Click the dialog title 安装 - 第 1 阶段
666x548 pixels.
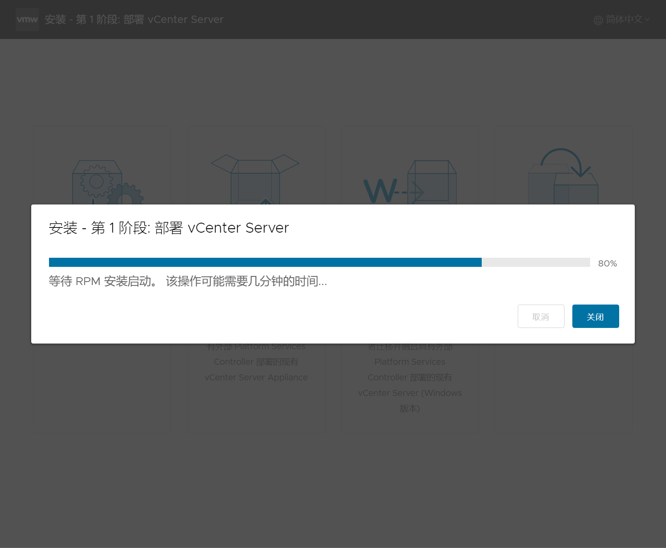click(x=169, y=228)
